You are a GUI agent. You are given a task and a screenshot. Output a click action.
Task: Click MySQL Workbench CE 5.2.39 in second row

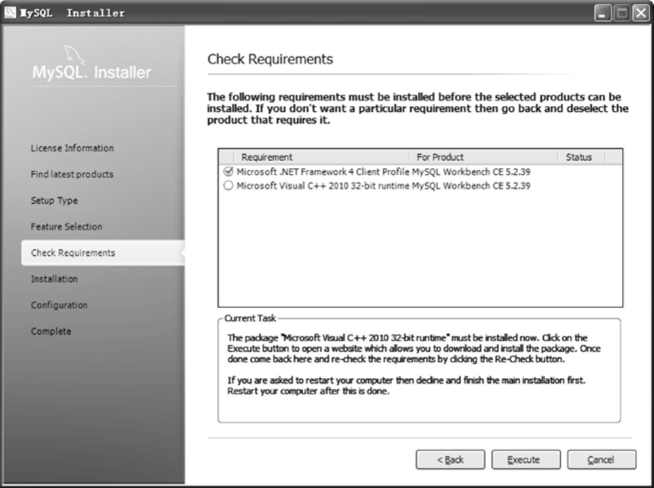pyautogui.click(x=471, y=186)
